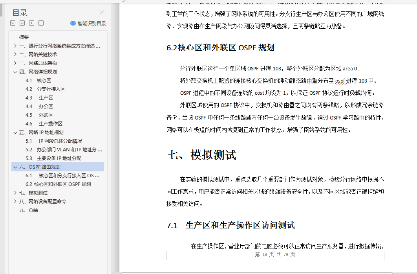417x274 pixels.
Task: Jump to 6.2 核心区和外联区 OSPF 规划 outline entry
Action: [58, 184]
